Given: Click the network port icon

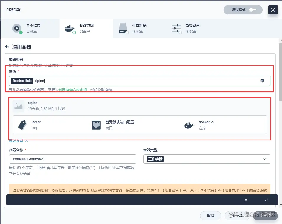Looking at the screenshot, I should pyautogui.click(x=96, y=125).
